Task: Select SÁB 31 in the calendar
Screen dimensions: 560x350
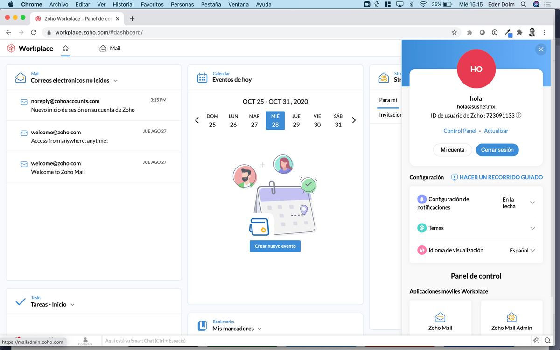Action: pos(338,120)
